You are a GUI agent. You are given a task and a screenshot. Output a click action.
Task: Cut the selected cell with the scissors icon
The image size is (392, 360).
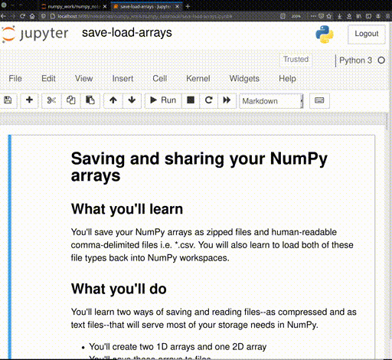pos(51,100)
